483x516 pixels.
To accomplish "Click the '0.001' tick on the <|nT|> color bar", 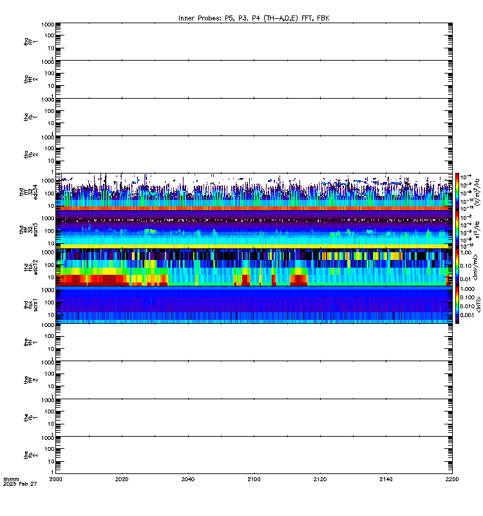I will pyautogui.click(x=468, y=315).
